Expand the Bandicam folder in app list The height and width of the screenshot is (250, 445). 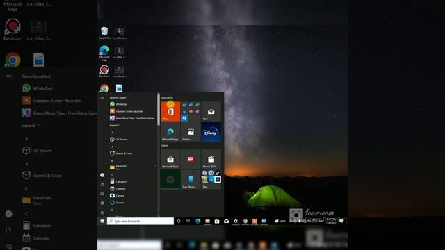pos(133,167)
